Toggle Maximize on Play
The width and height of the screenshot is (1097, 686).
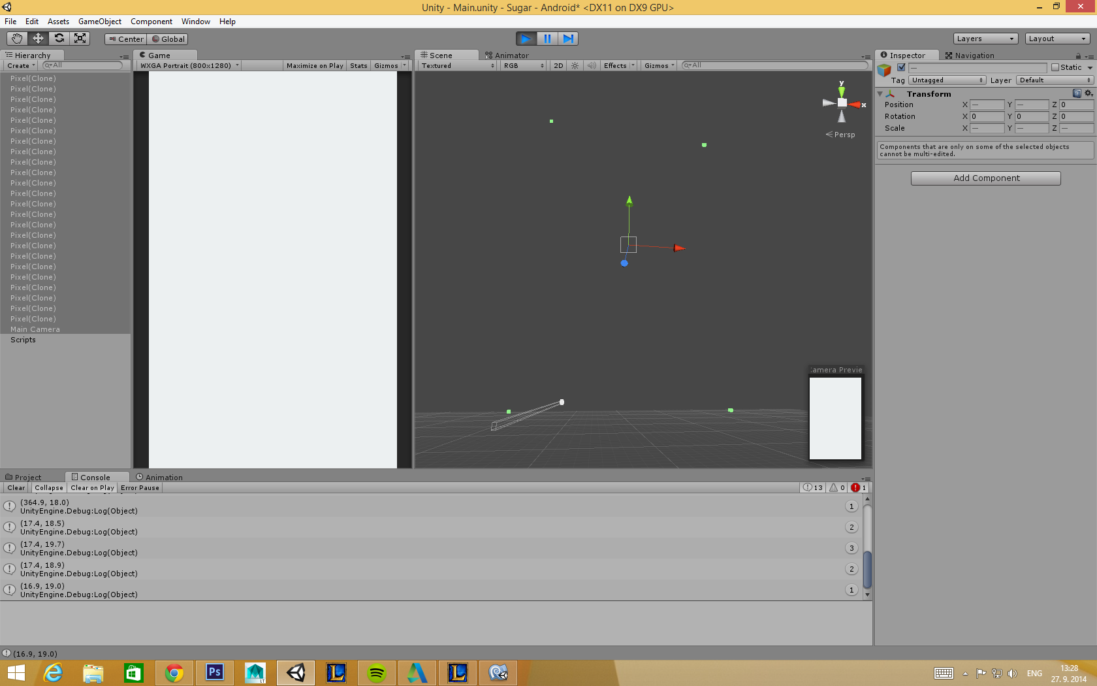(315, 65)
